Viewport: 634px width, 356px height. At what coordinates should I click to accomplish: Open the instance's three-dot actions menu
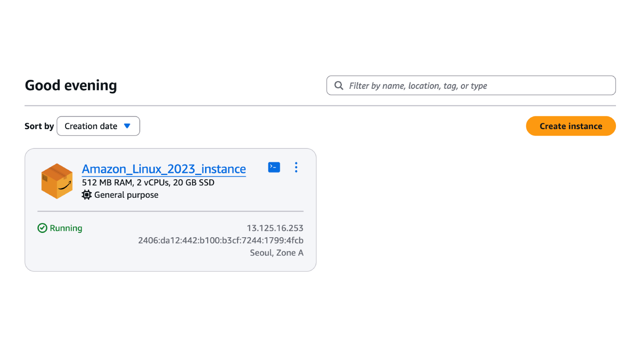coord(296,167)
